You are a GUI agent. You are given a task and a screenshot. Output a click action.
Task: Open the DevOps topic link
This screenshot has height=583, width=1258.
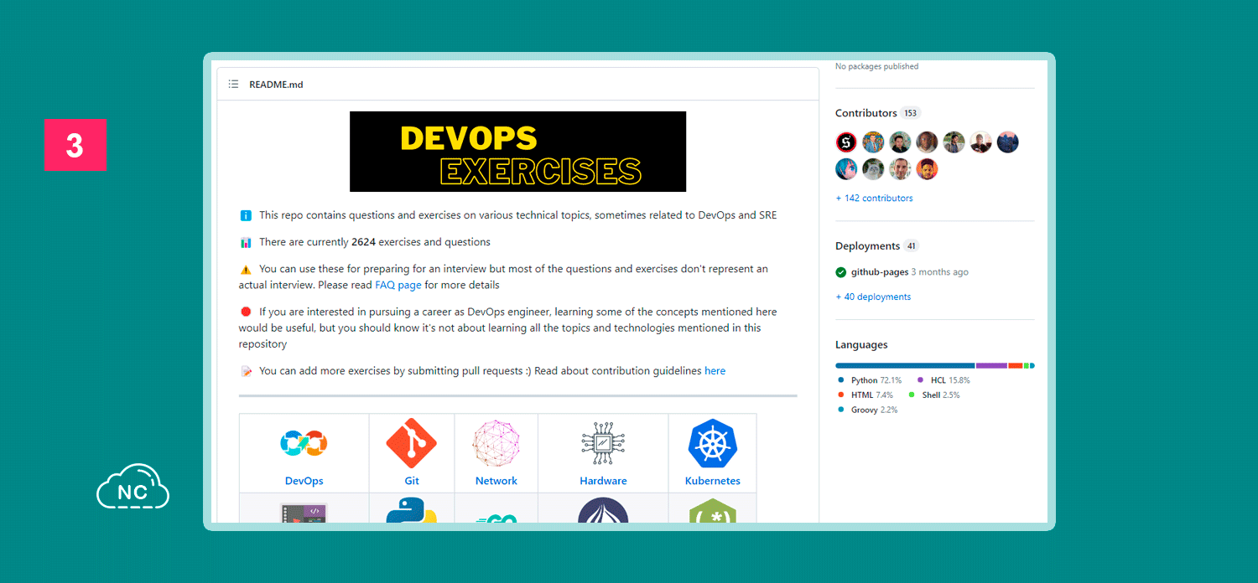coord(304,481)
